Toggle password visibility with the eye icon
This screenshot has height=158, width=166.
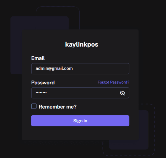point(123,93)
